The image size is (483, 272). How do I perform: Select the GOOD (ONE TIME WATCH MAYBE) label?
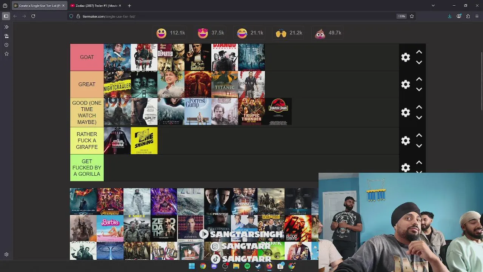[87, 112]
